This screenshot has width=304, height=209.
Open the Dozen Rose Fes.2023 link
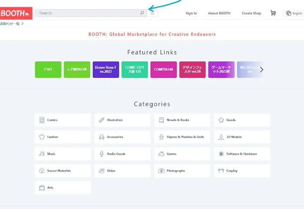pos(106,70)
